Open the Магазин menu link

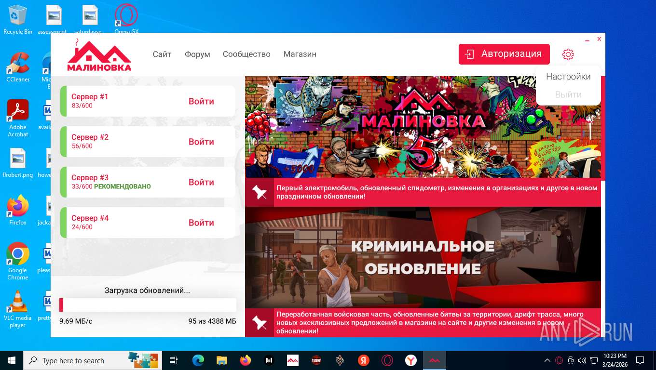coord(300,54)
